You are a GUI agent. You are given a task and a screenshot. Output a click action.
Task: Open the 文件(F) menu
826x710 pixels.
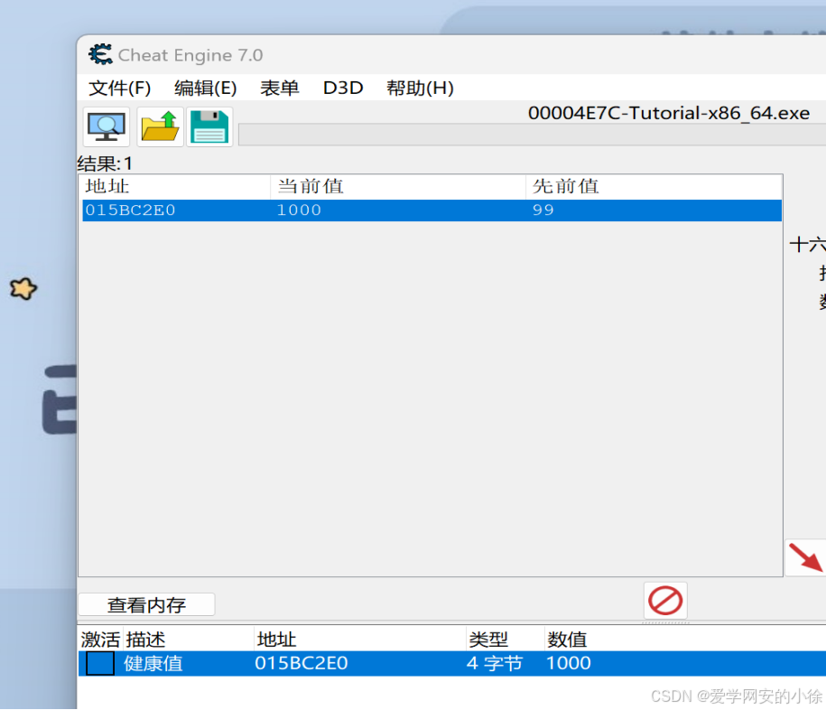point(119,88)
